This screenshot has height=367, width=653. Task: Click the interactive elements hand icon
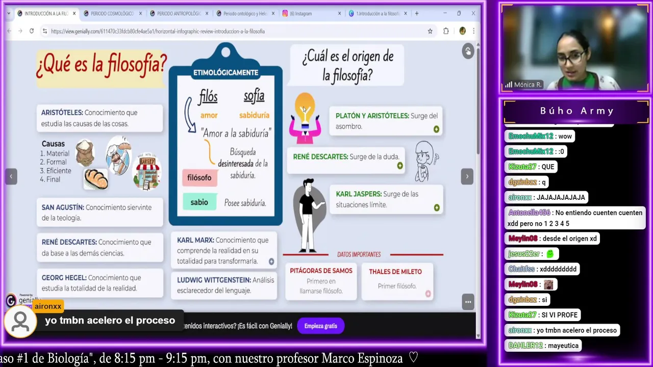coord(468,51)
